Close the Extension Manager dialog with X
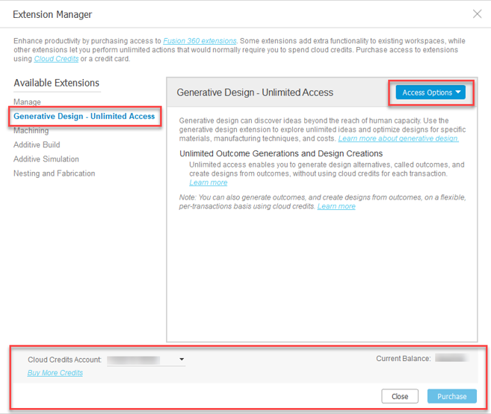The height and width of the screenshot is (414, 491). pyautogui.click(x=477, y=13)
